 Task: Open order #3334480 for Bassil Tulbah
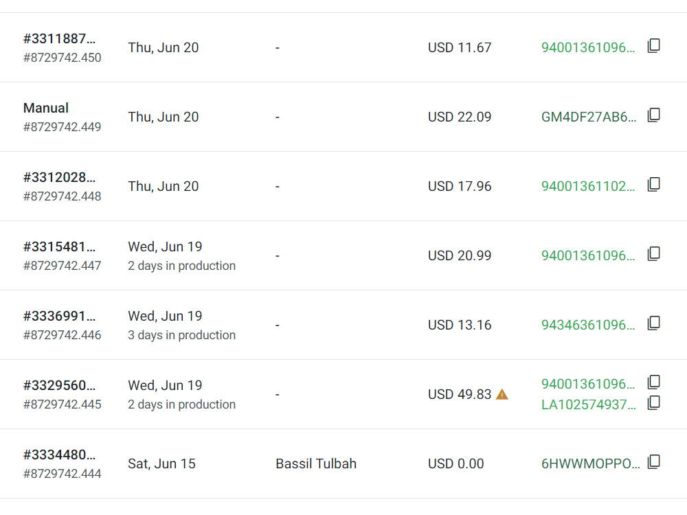59,455
